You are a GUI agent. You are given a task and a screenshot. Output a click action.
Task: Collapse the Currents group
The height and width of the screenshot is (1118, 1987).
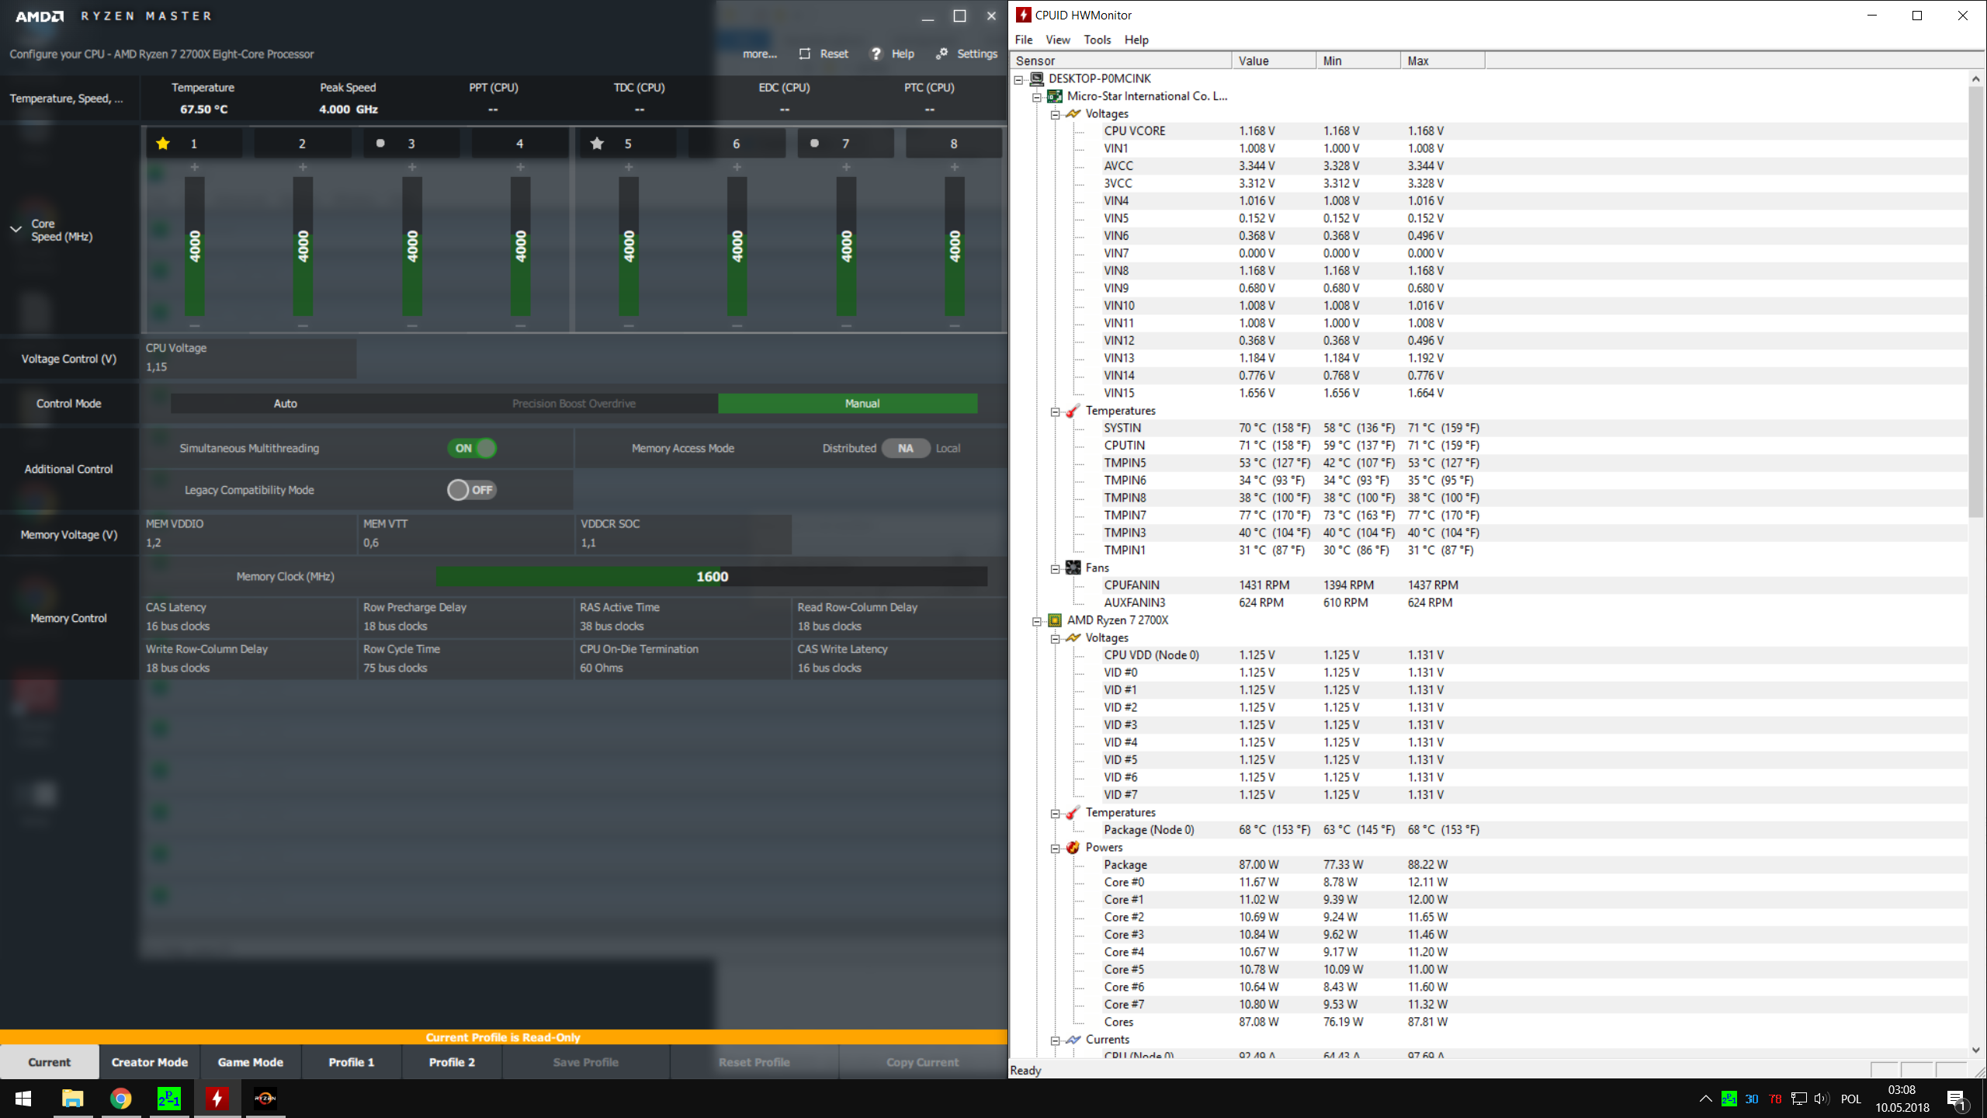pyautogui.click(x=1056, y=1040)
